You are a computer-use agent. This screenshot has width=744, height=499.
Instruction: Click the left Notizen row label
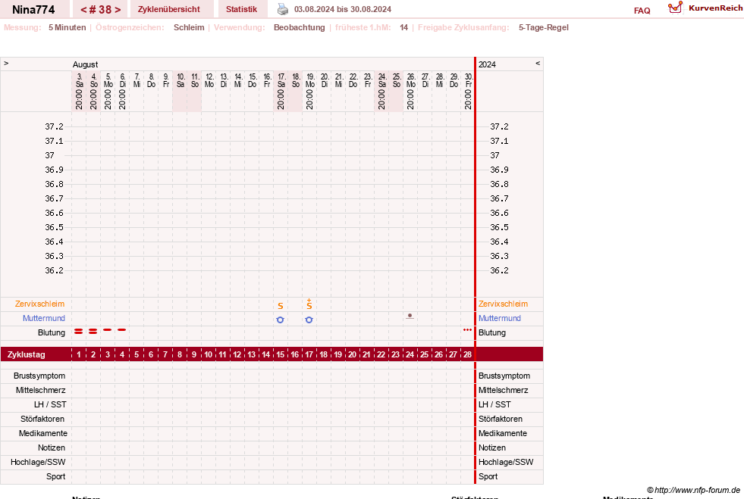[x=52, y=448]
